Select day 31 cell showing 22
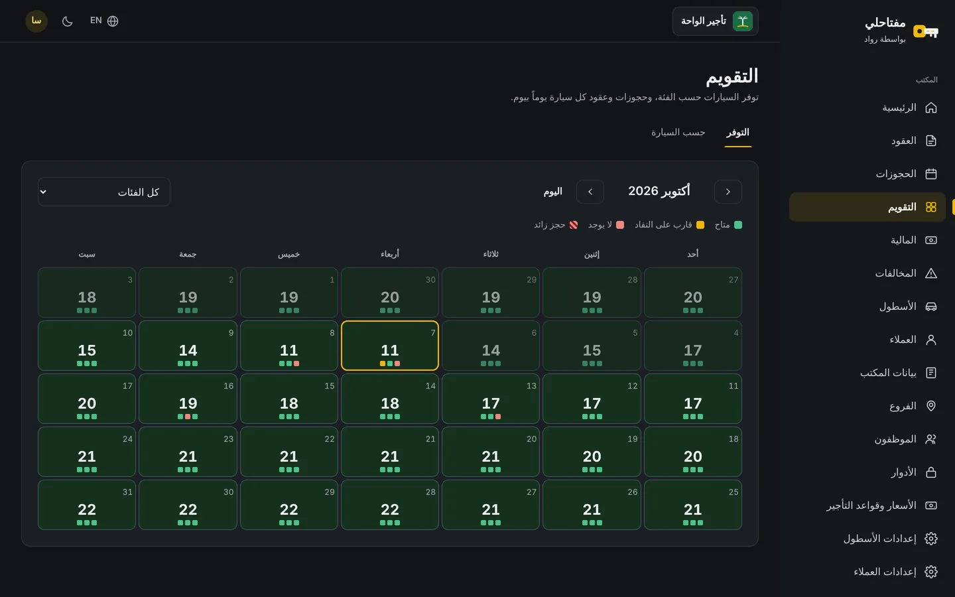The width and height of the screenshot is (955, 597). pos(87,505)
